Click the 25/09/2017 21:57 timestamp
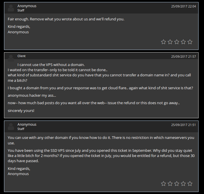The width and height of the screenshot is (204, 194). tap(183, 57)
